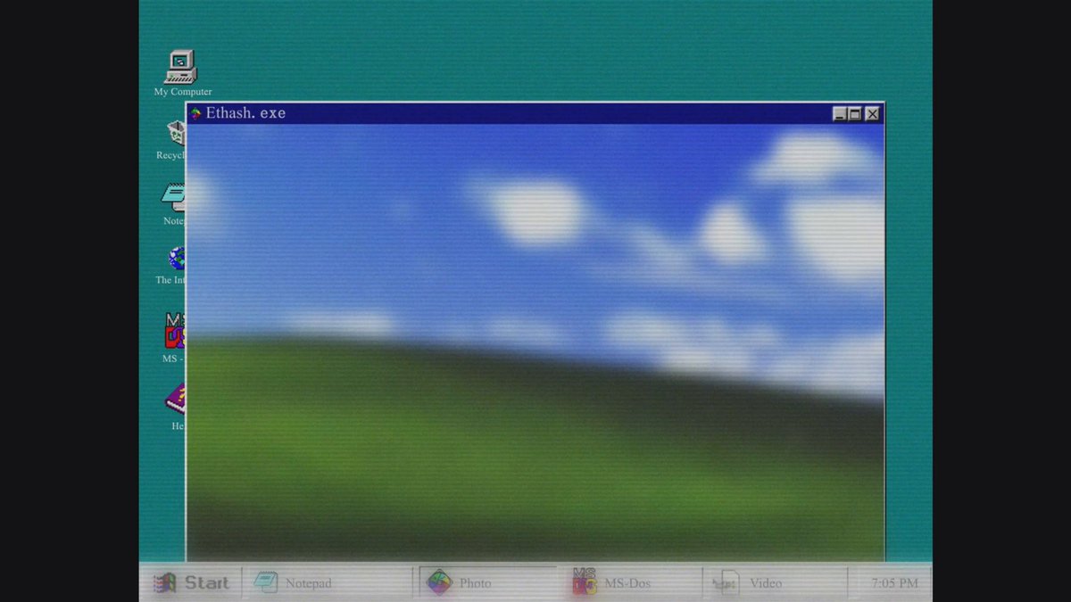Viewport: 1071px width, 602px height.
Task: Minimize the Ethash.exe window
Action: 840,114
